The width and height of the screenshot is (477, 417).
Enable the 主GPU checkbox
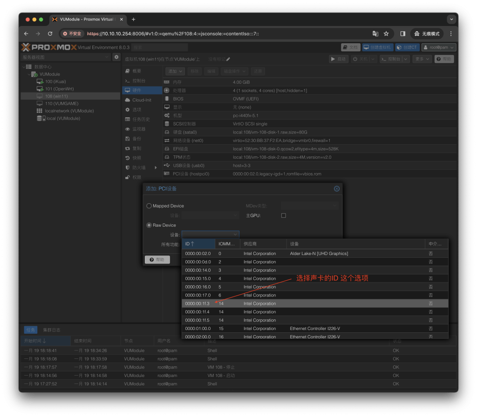(283, 215)
